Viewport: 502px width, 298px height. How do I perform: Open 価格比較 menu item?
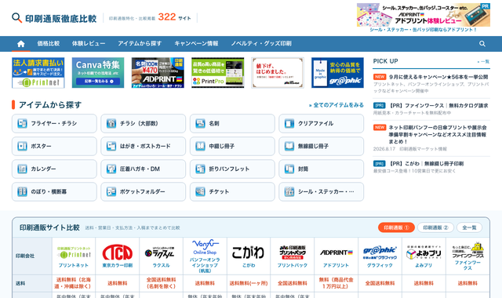coord(49,44)
